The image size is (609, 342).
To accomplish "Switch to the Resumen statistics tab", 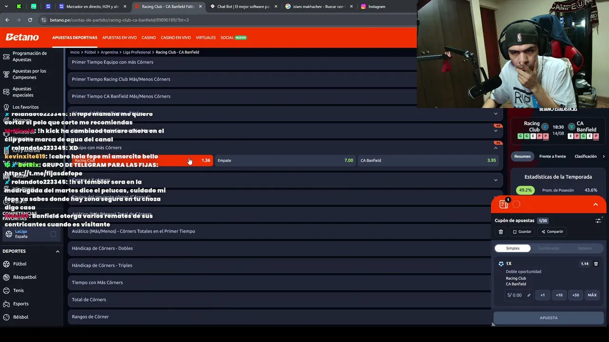I will coord(522,156).
